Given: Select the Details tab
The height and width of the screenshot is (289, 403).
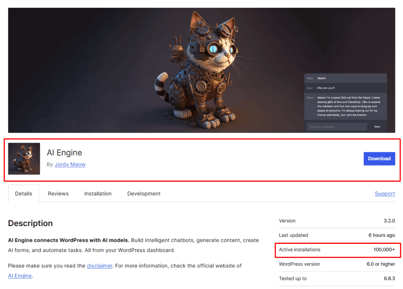Looking at the screenshot, I should click(23, 193).
